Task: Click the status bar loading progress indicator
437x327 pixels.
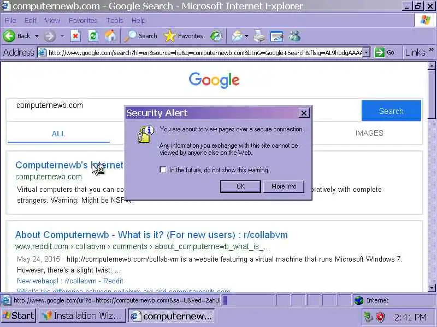Action: pyautogui.click(x=249, y=300)
